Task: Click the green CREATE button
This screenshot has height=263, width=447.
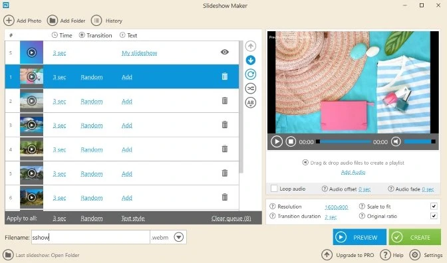Action: click(x=415, y=237)
